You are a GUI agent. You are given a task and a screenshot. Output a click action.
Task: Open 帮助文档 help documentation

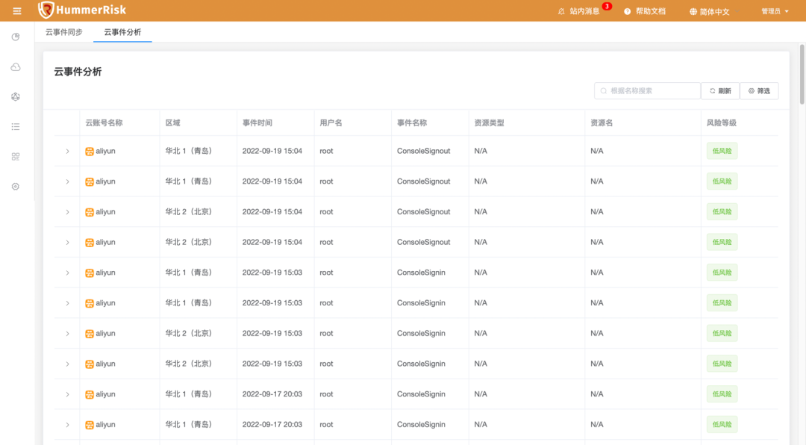pos(651,11)
